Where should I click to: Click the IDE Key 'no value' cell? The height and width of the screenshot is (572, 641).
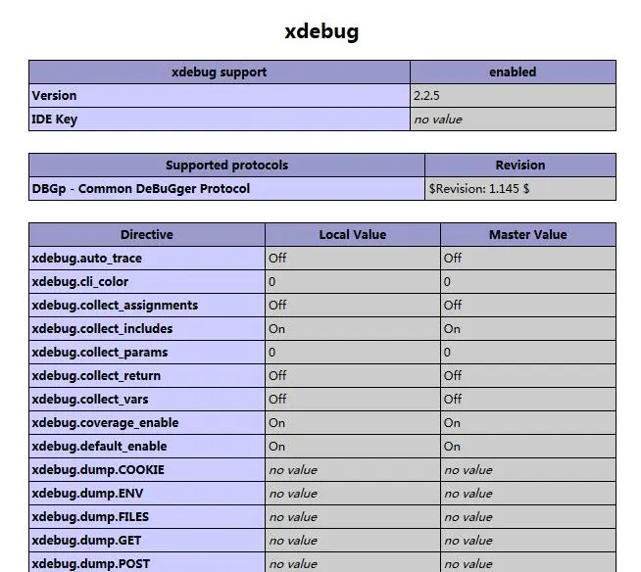point(513,119)
